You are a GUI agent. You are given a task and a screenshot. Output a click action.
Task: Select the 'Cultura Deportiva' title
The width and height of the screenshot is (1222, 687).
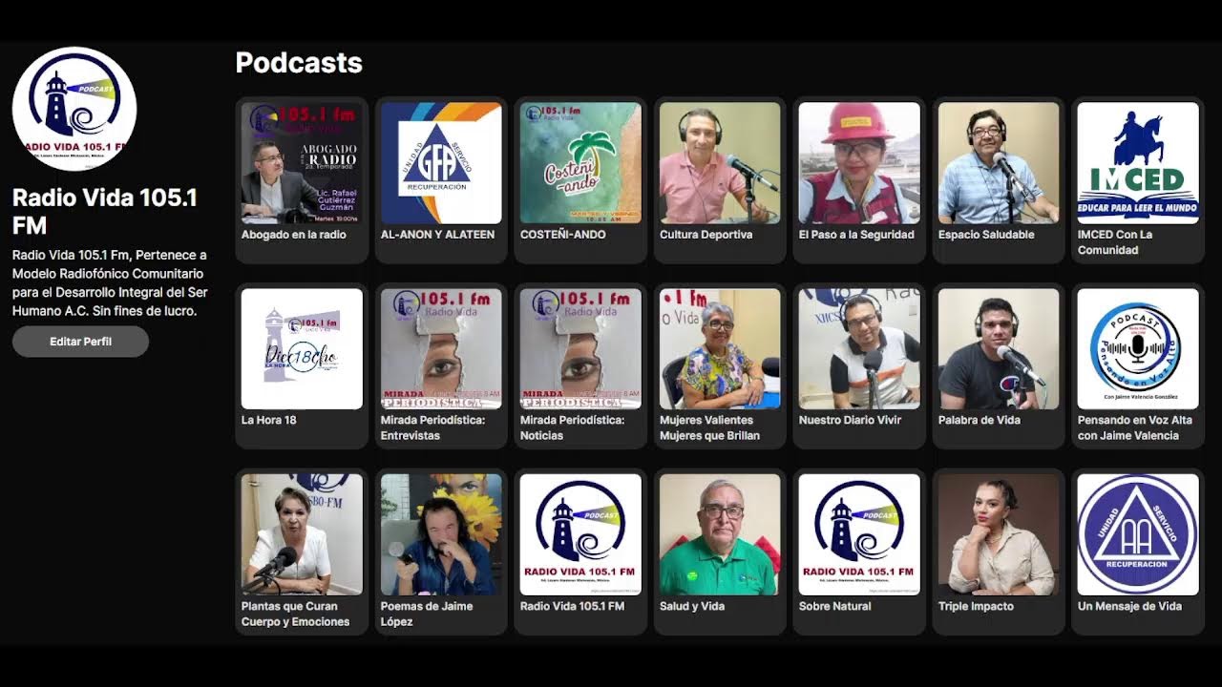[x=706, y=235]
